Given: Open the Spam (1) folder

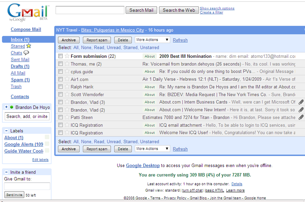Looking at the screenshot, I should tap(20, 80).
